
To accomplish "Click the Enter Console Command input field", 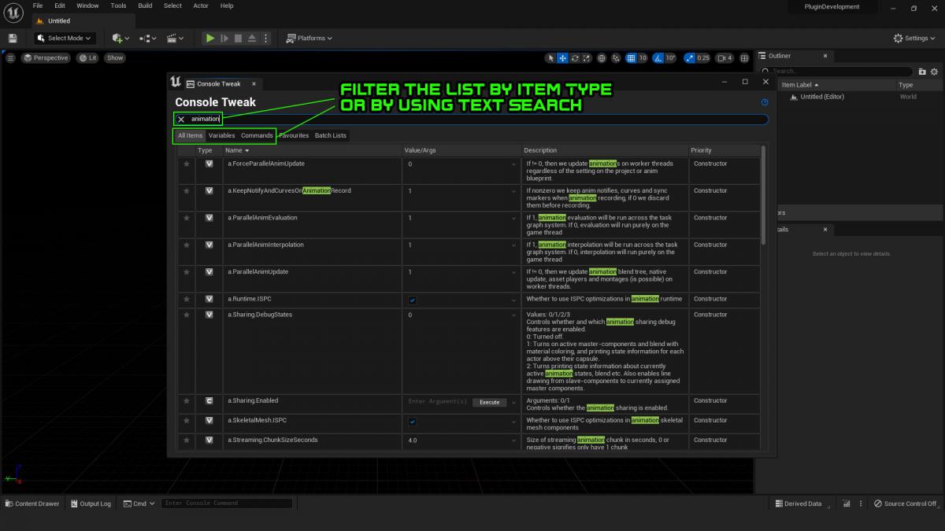I will click(x=228, y=503).
